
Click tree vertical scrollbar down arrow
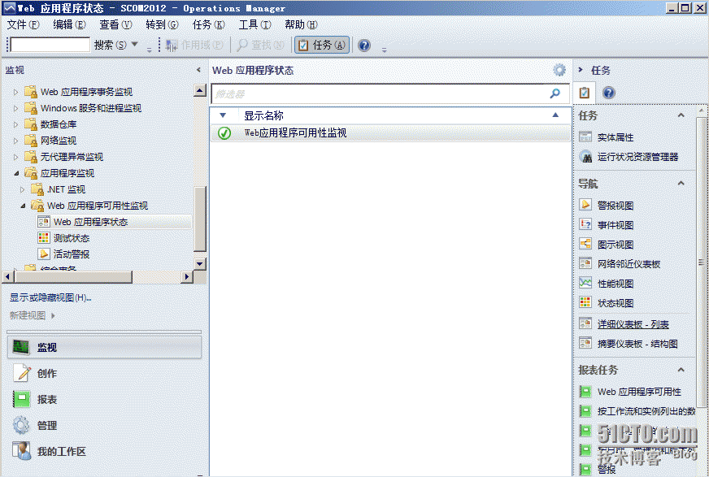click(x=200, y=264)
